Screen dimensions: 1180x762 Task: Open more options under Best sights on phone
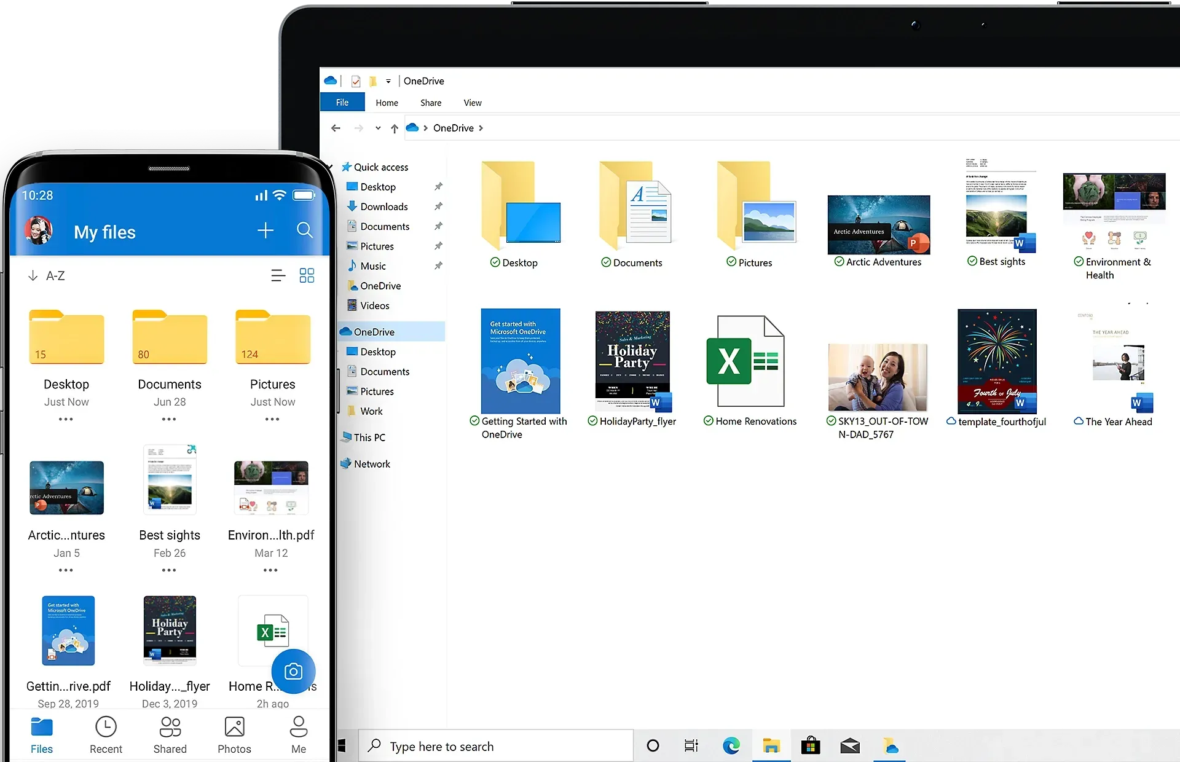pyautogui.click(x=169, y=570)
